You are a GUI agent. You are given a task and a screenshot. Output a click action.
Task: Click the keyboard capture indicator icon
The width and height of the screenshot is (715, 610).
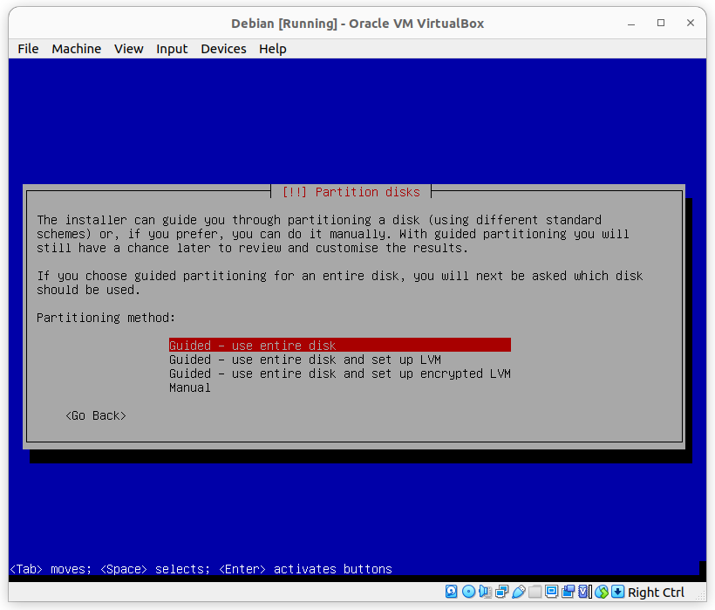pos(617,592)
